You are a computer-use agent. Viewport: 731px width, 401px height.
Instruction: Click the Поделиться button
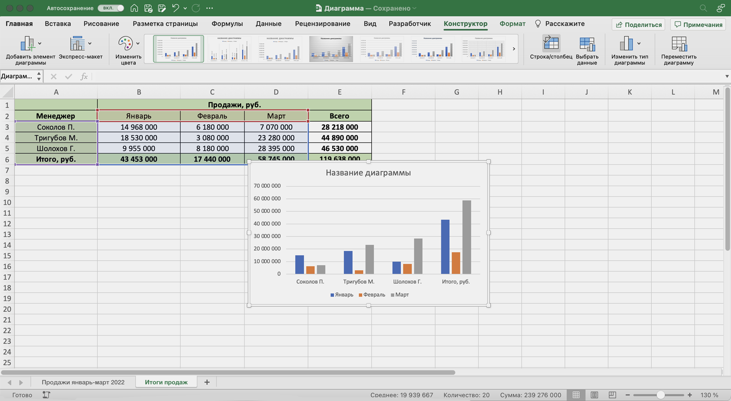tap(638, 24)
